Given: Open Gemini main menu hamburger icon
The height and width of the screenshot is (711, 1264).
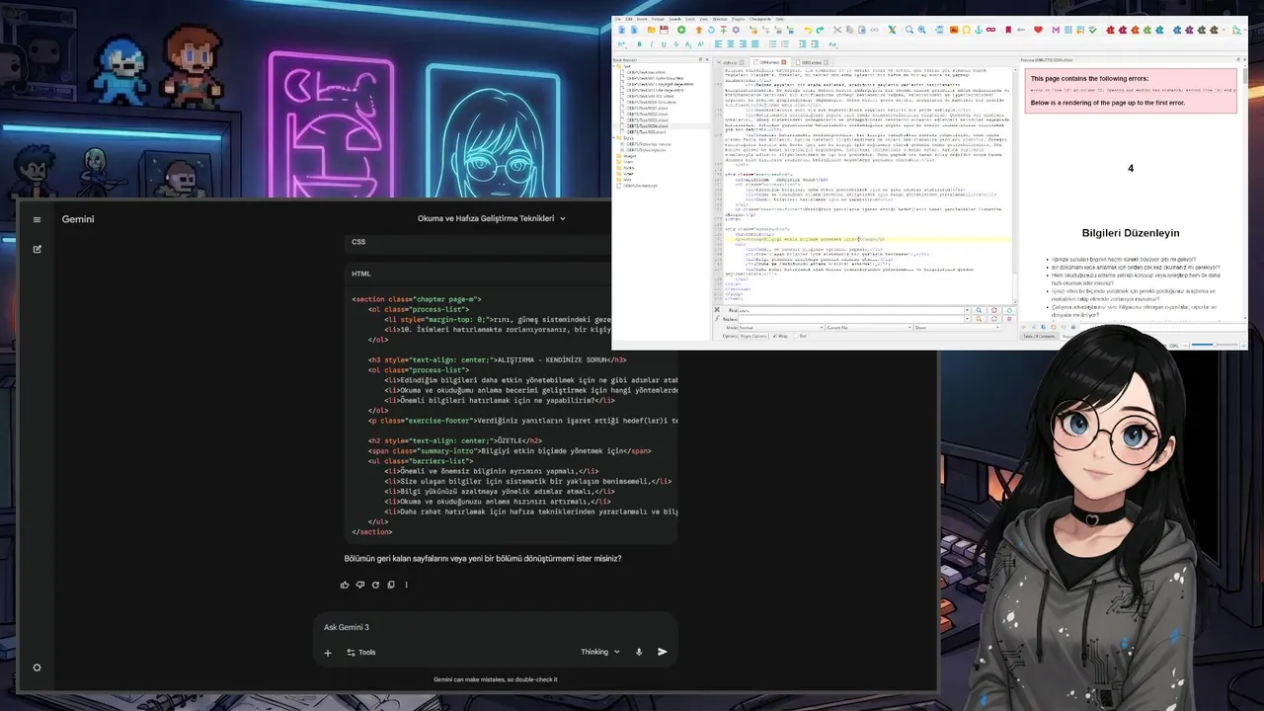Looking at the screenshot, I should click(37, 219).
